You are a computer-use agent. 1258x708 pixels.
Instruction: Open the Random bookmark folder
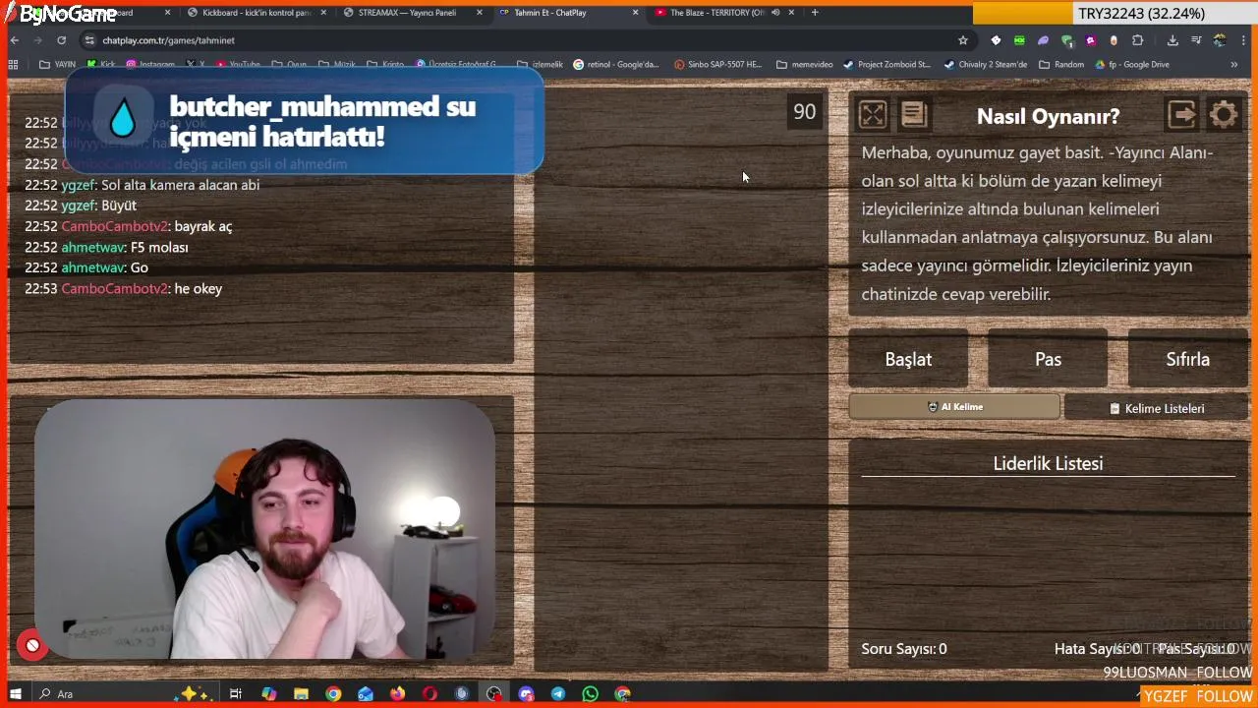(x=1061, y=65)
